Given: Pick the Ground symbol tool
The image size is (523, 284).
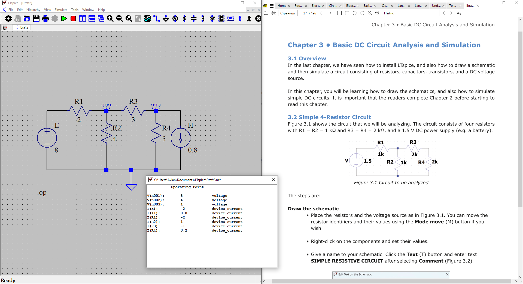Looking at the screenshot, I should 166,18.
